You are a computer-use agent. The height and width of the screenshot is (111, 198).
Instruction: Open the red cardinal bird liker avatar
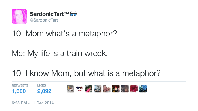tap(70, 88)
